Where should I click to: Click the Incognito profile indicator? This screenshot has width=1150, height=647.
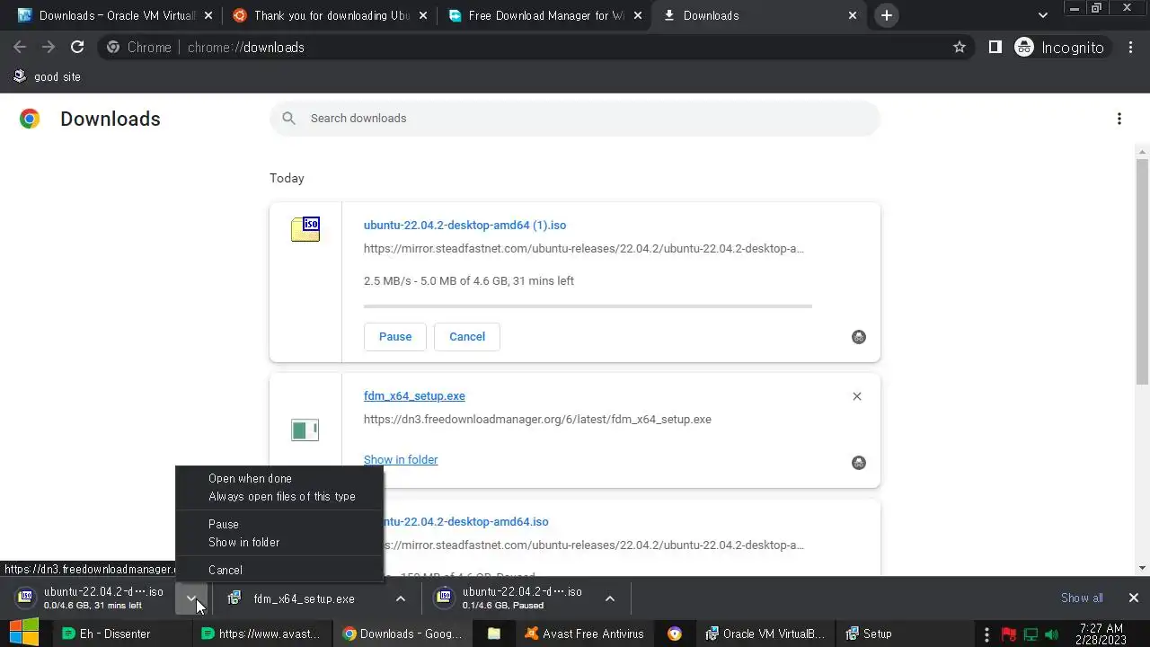(x=1060, y=48)
